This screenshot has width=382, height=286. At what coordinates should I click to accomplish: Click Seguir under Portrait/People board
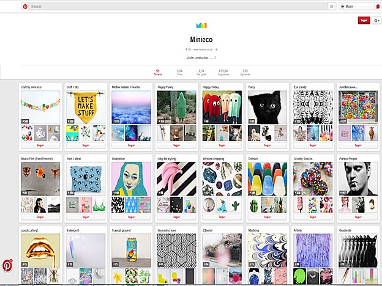coord(358,217)
